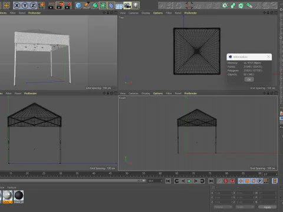Click the green gear MoGraph icon

click(225, 5)
